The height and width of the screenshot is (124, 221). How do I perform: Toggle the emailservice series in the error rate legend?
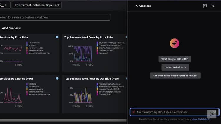pos(35,43)
